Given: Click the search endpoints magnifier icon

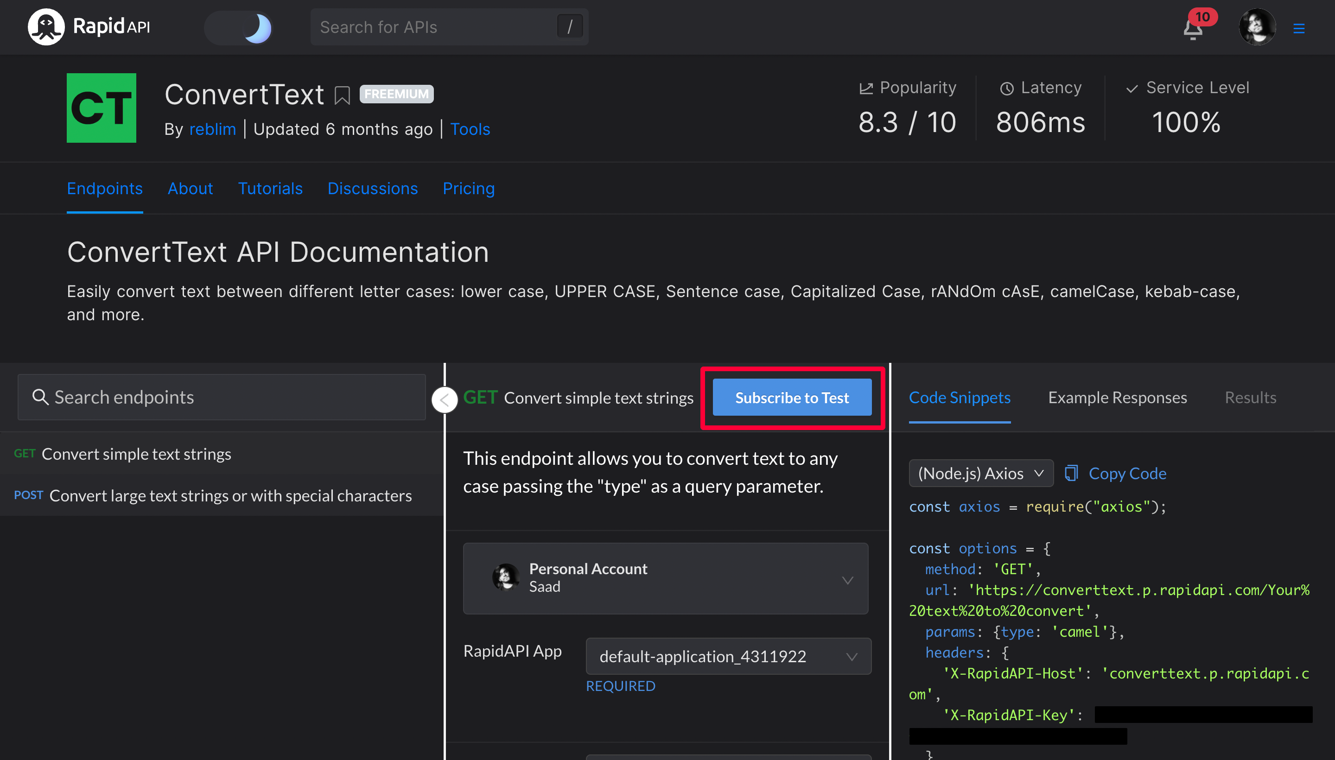Looking at the screenshot, I should [x=40, y=397].
